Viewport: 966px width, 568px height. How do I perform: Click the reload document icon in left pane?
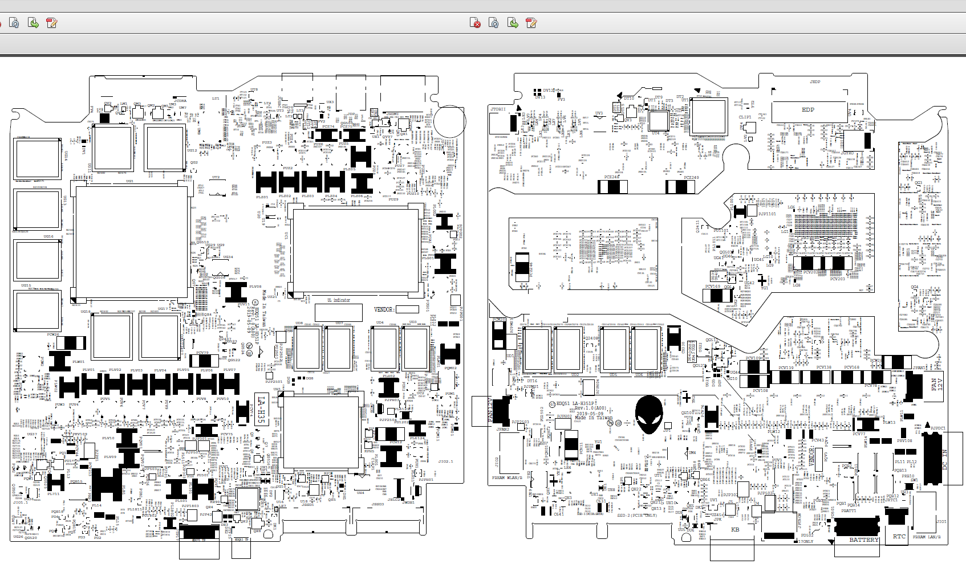point(14,23)
